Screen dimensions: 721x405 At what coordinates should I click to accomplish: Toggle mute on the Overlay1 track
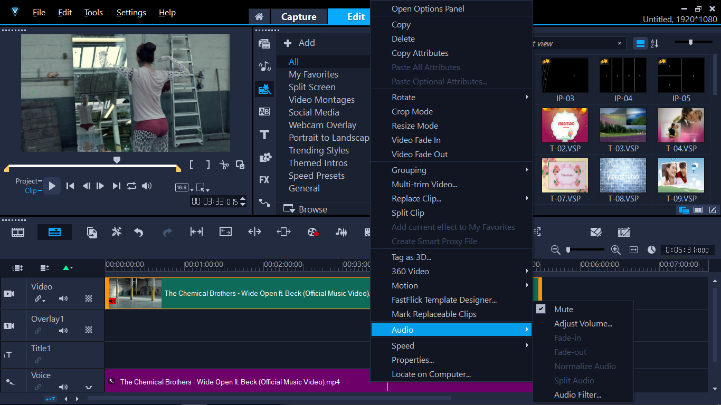pos(63,331)
